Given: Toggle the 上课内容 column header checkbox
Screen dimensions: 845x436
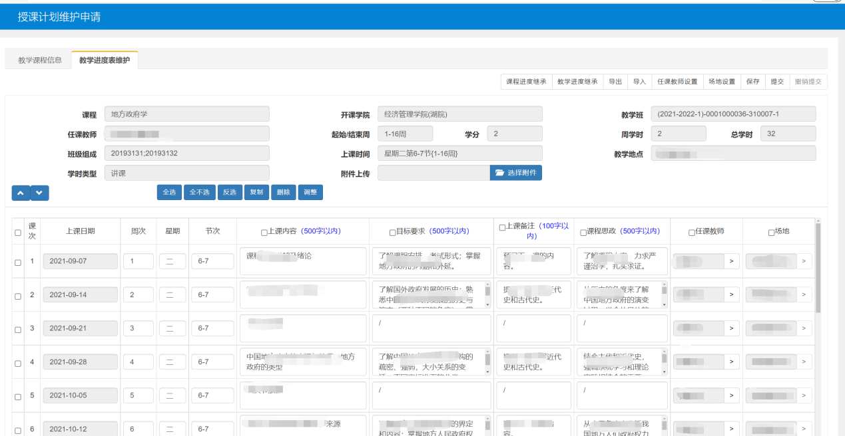Looking at the screenshot, I should click(x=264, y=233).
